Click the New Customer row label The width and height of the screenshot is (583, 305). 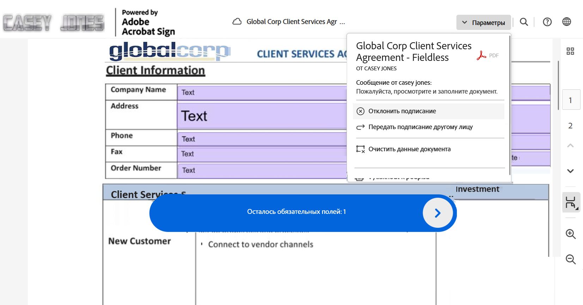click(139, 241)
